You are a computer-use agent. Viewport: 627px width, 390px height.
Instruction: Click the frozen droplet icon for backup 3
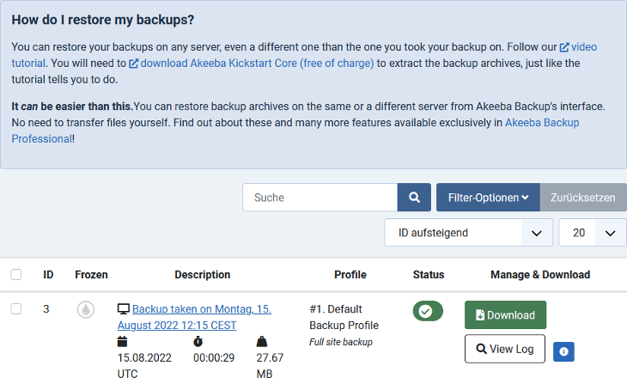tap(86, 309)
